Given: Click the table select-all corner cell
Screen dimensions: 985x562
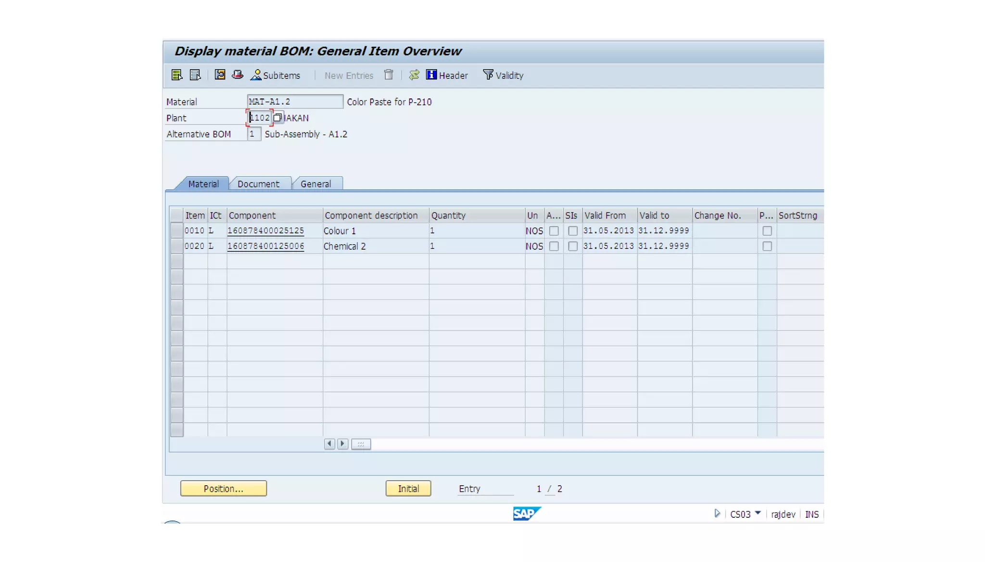Looking at the screenshot, I should (177, 215).
